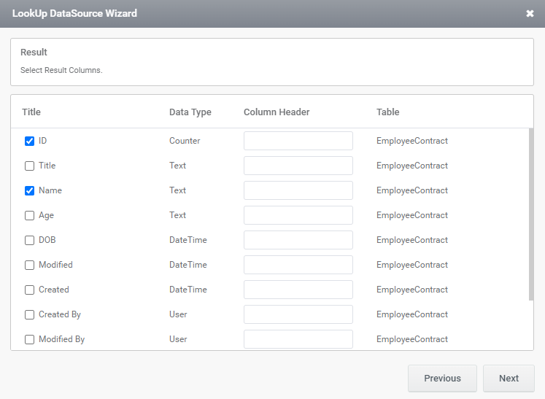Tick the Modified column checkbox
The width and height of the screenshot is (545, 399).
pyautogui.click(x=29, y=266)
